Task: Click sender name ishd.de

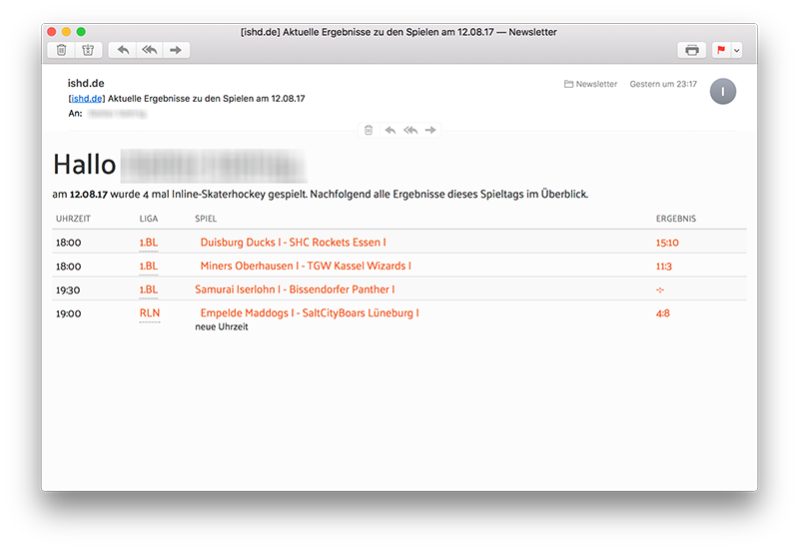Action: pos(86,83)
